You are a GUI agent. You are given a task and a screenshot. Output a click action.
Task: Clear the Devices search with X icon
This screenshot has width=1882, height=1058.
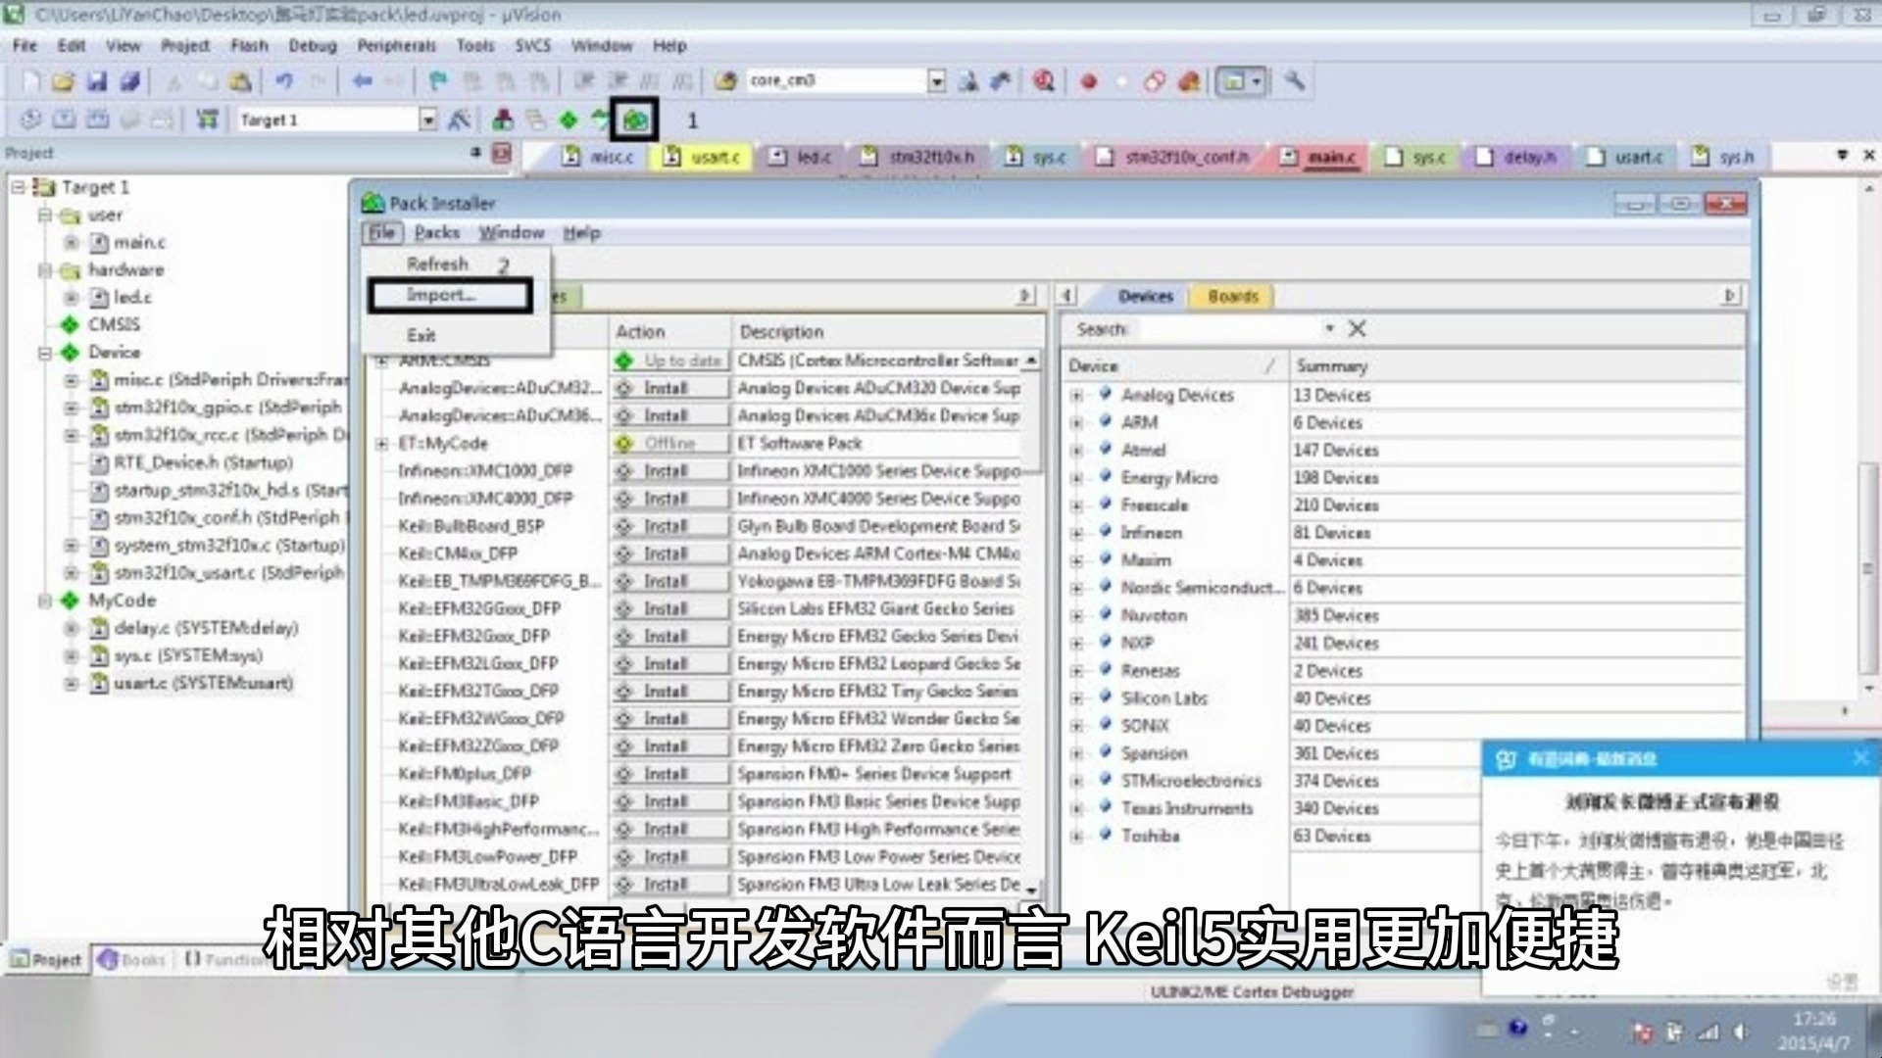tap(1358, 329)
